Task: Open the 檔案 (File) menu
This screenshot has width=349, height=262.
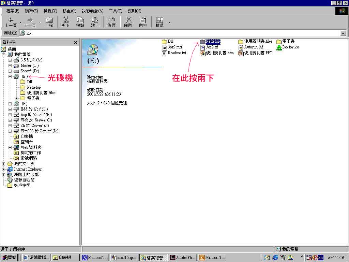Action: [x=13, y=11]
